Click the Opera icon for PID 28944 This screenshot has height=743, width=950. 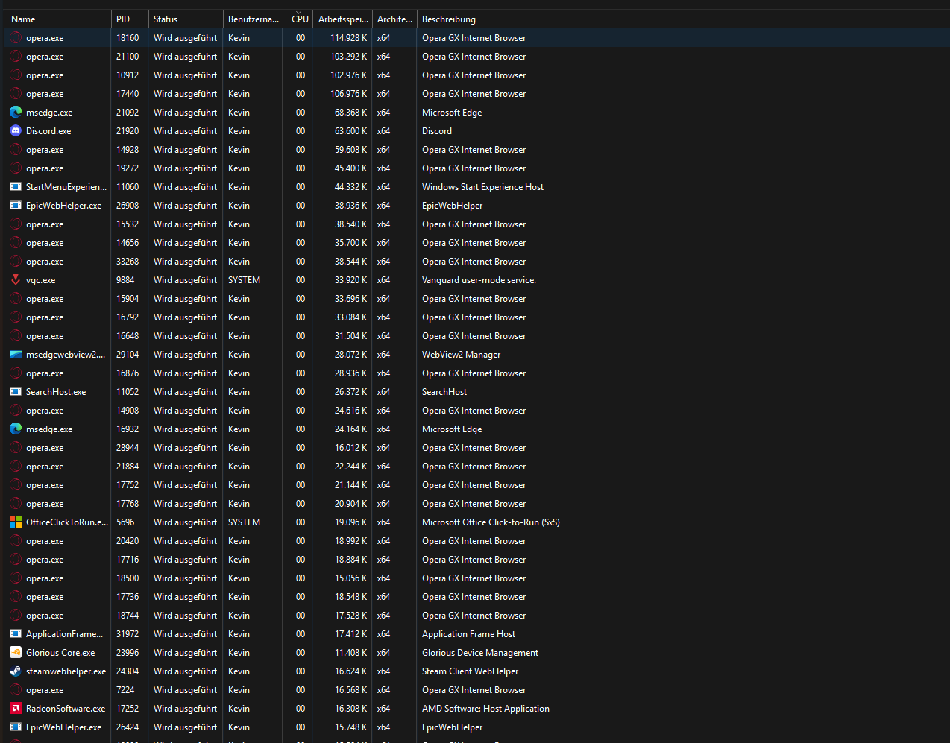coord(16,448)
